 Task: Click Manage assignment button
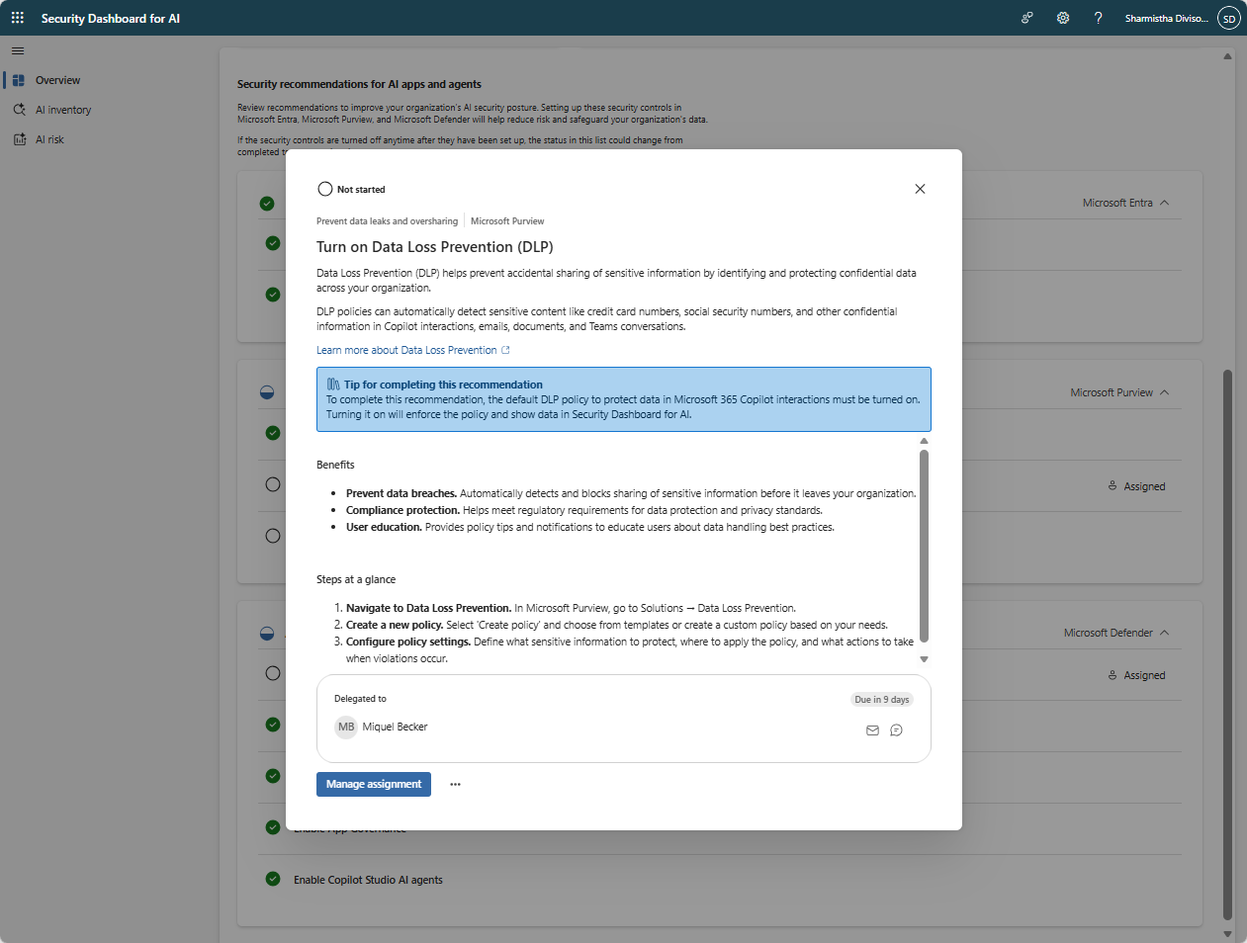pyautogui.click(x=374, y=784)
